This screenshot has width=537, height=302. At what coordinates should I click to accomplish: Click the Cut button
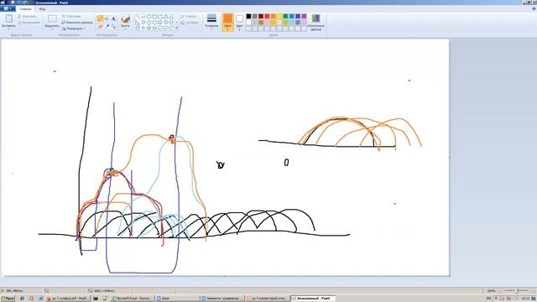tap(28, 16)
